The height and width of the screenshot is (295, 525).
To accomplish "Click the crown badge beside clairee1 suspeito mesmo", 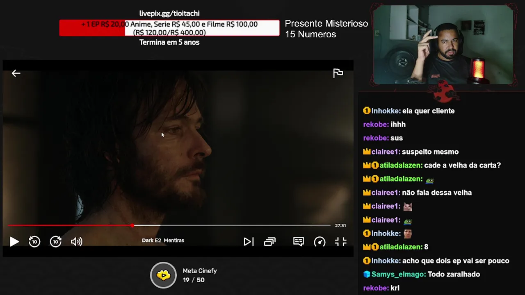I will click(x=367, y=152).
